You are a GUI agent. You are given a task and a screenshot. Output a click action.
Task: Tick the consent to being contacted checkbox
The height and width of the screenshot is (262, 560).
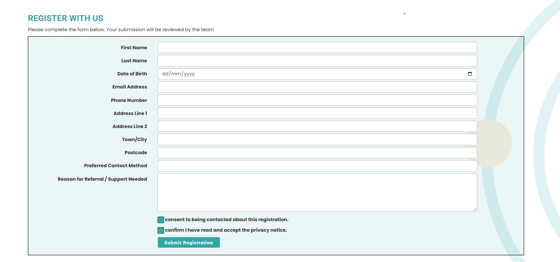click(x=161, y=220)
